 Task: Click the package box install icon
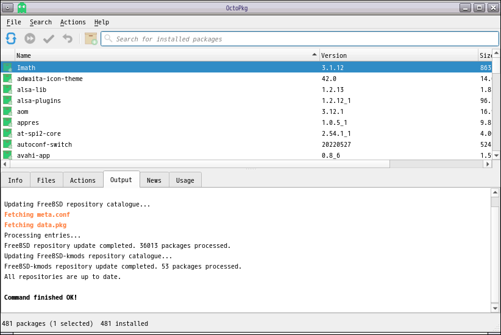[91, 39]
